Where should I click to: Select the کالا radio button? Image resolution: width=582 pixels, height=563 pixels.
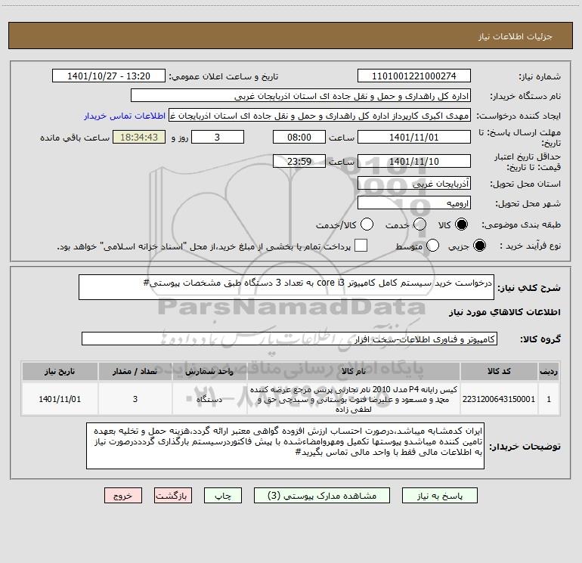click(x=461, y=224)
